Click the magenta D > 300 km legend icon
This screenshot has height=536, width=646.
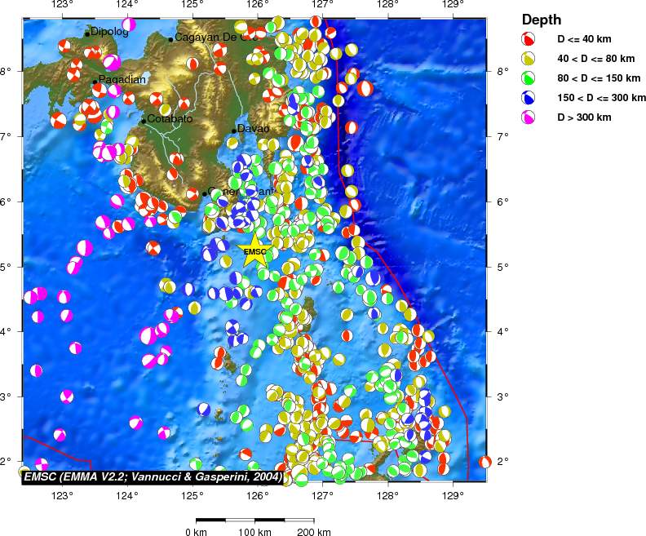(529, 117)
